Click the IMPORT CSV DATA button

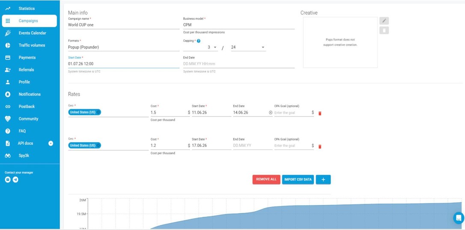pyautogui.click(x=298, y=179)
